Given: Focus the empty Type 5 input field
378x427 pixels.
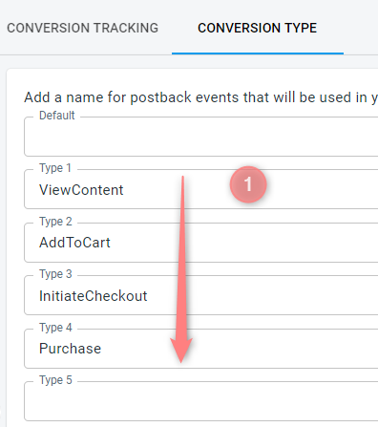Looking at the screenshot, I should (201, 401).
